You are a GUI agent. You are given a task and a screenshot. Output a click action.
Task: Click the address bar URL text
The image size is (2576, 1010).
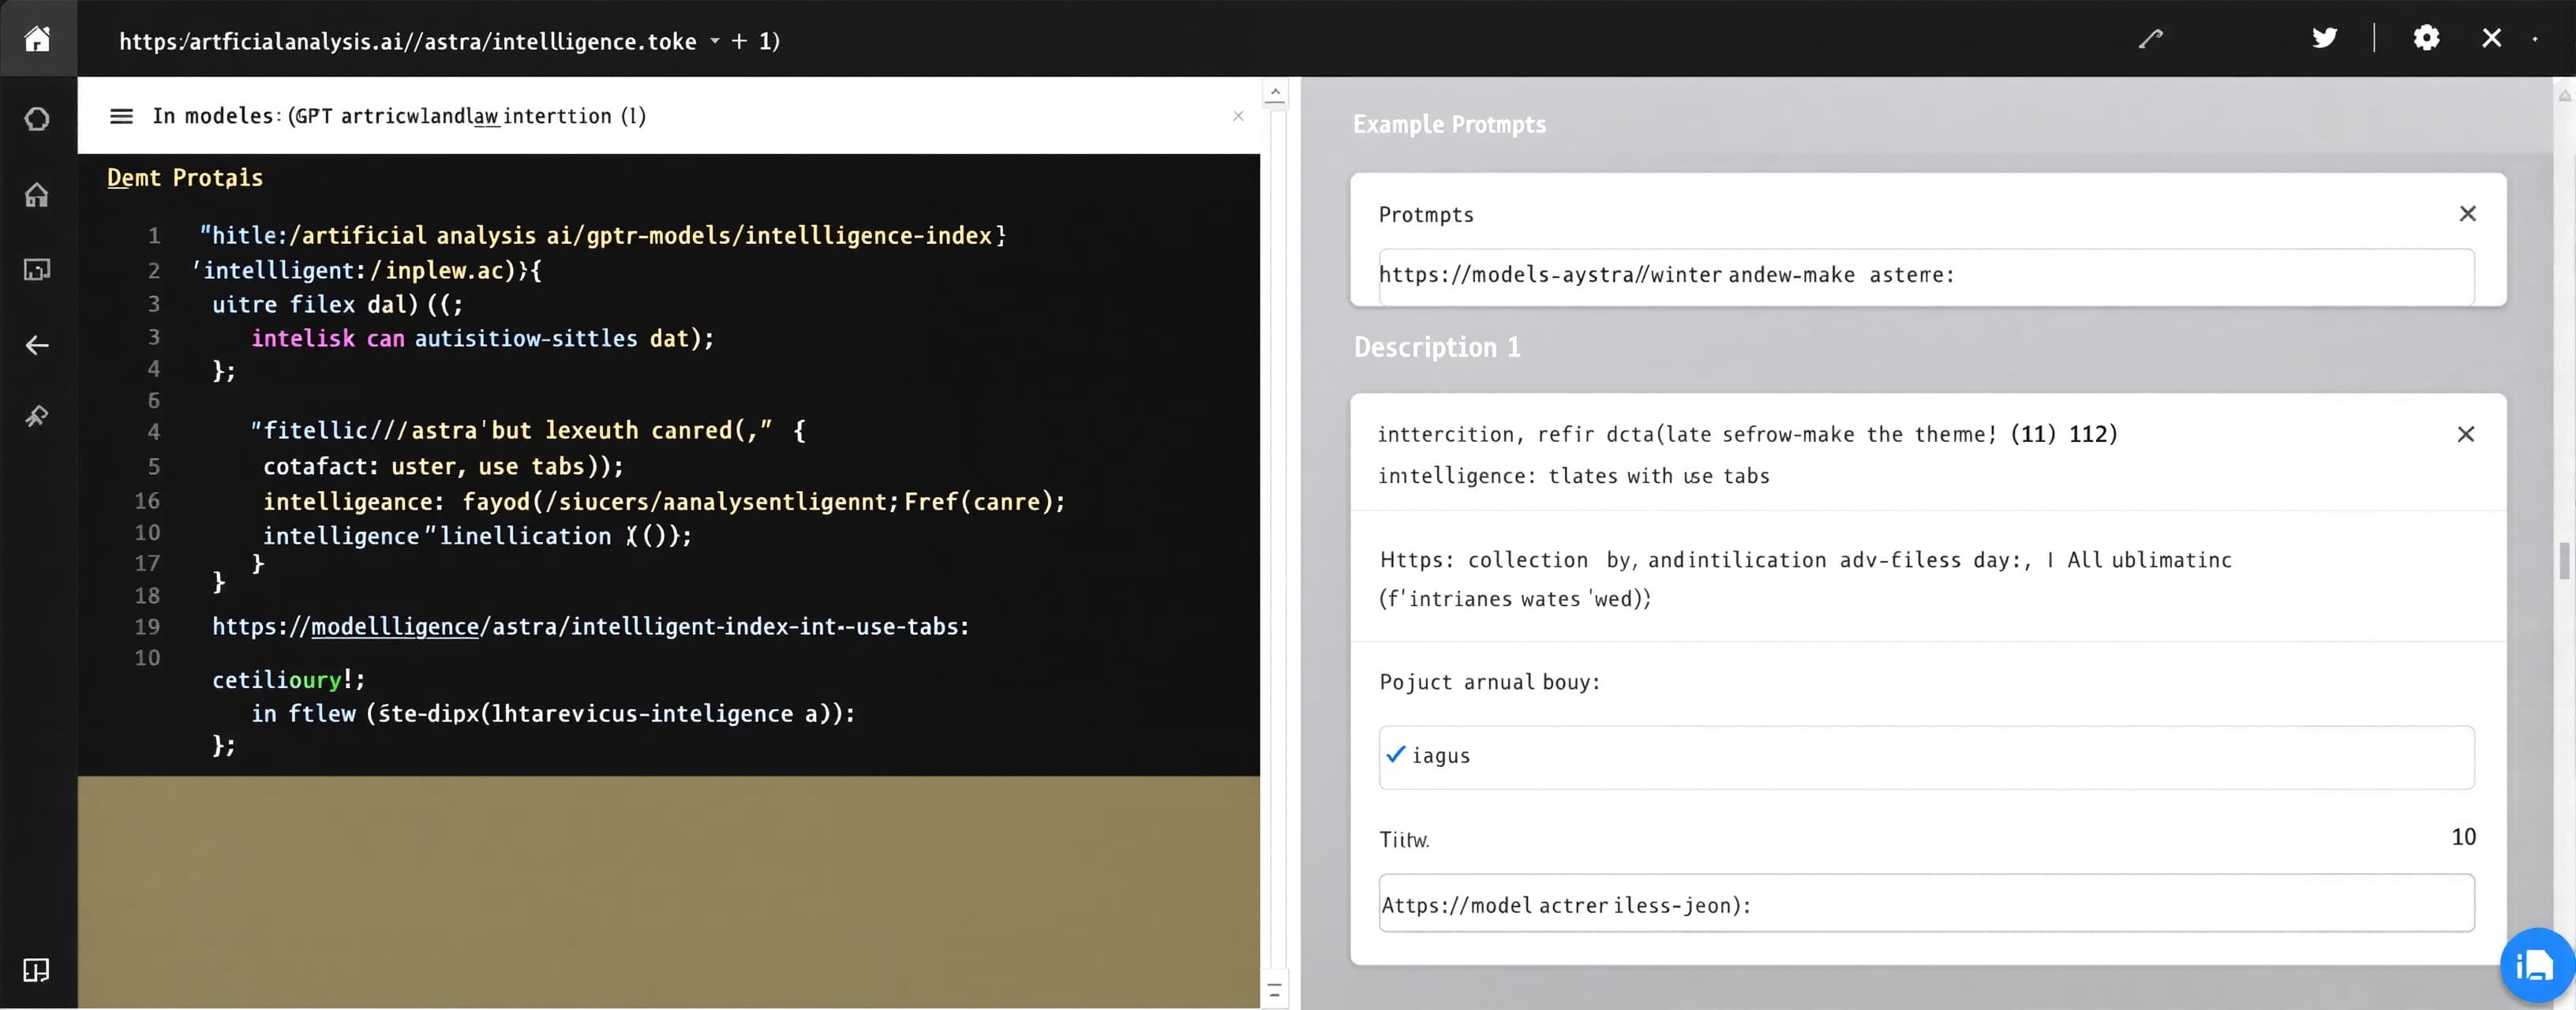408,41
